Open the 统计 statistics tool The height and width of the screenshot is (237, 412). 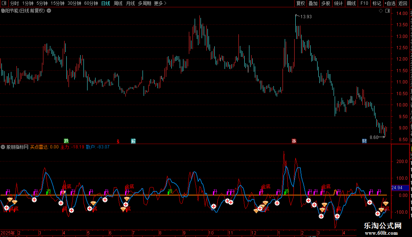click(338, 3)
